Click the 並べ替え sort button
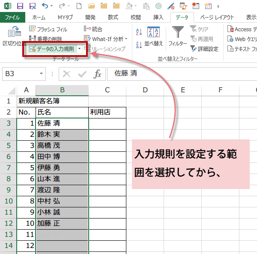Screen dimensions: 257x254 (x=153, y=36)
